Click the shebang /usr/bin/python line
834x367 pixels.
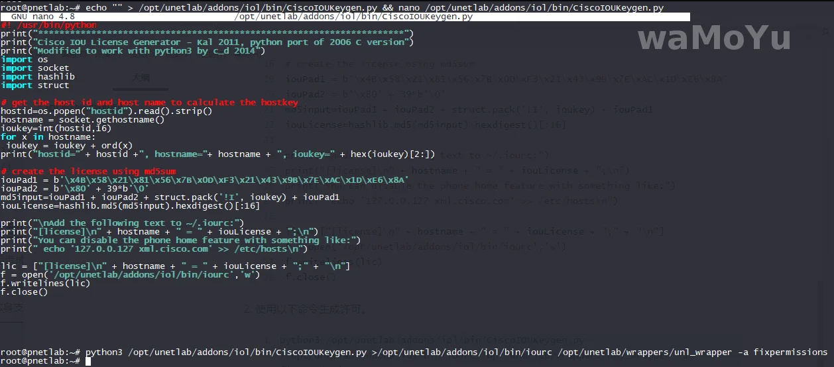(x=48, y=25)
